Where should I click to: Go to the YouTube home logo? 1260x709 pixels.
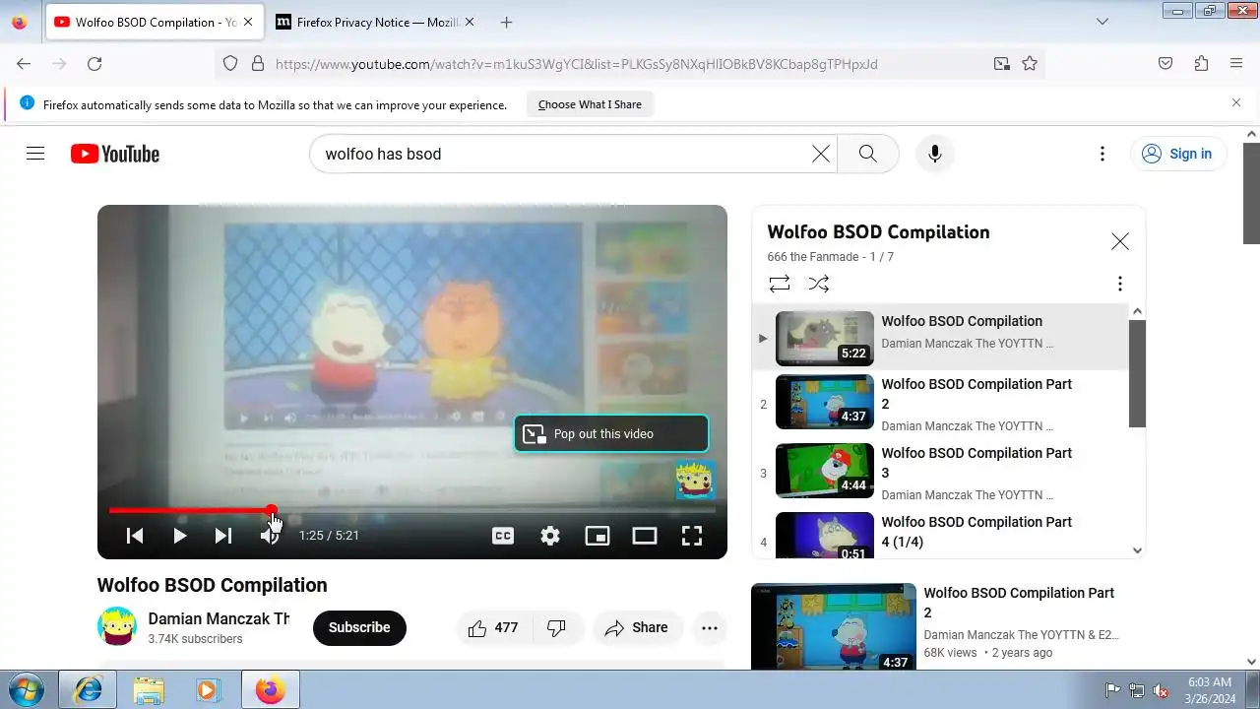[115, 154]
